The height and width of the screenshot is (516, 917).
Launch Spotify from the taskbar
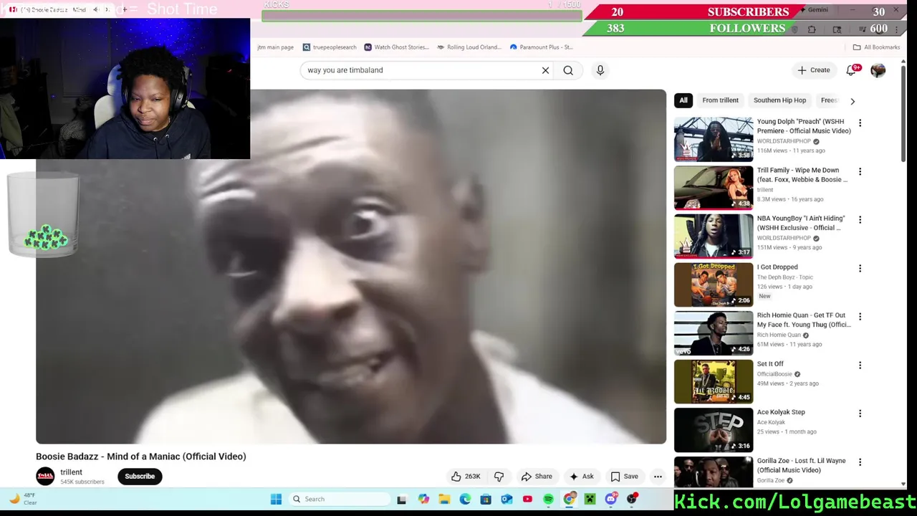click(x=548, y=499)
